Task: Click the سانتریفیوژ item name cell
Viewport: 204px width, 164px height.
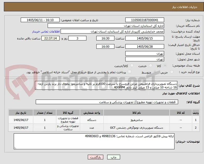Action: point(136,120)
